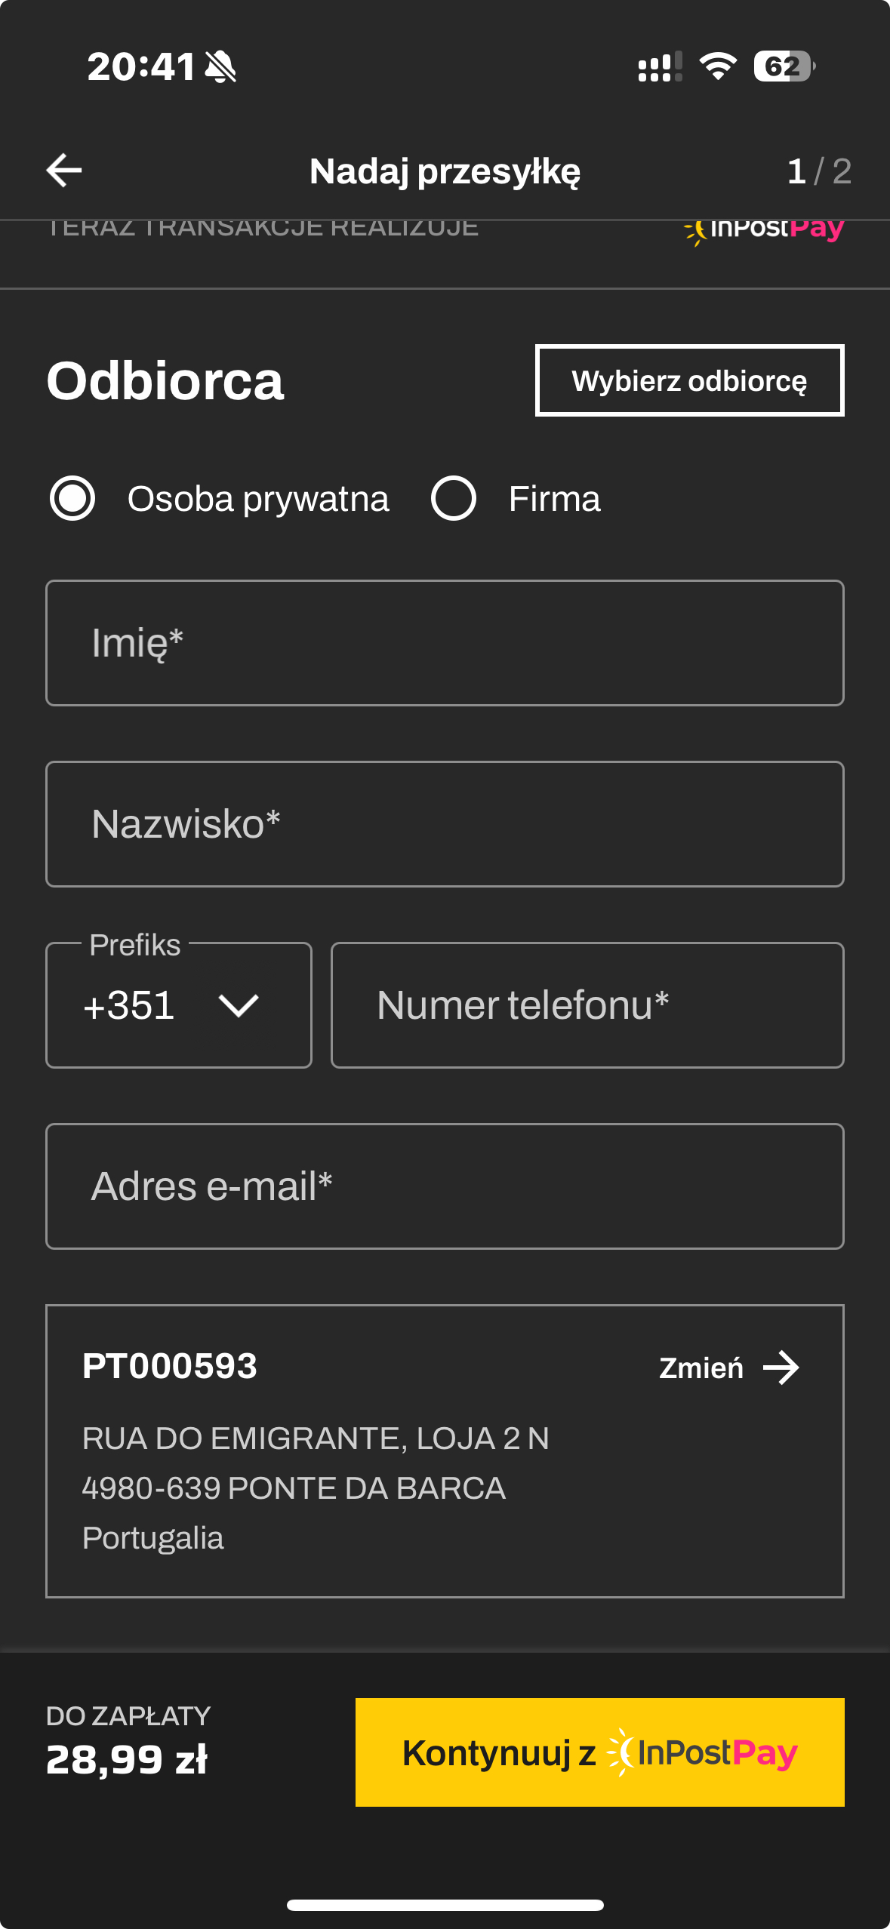Tap the Numer telefonu field

pyautogui.click(x=587, y=1005)
